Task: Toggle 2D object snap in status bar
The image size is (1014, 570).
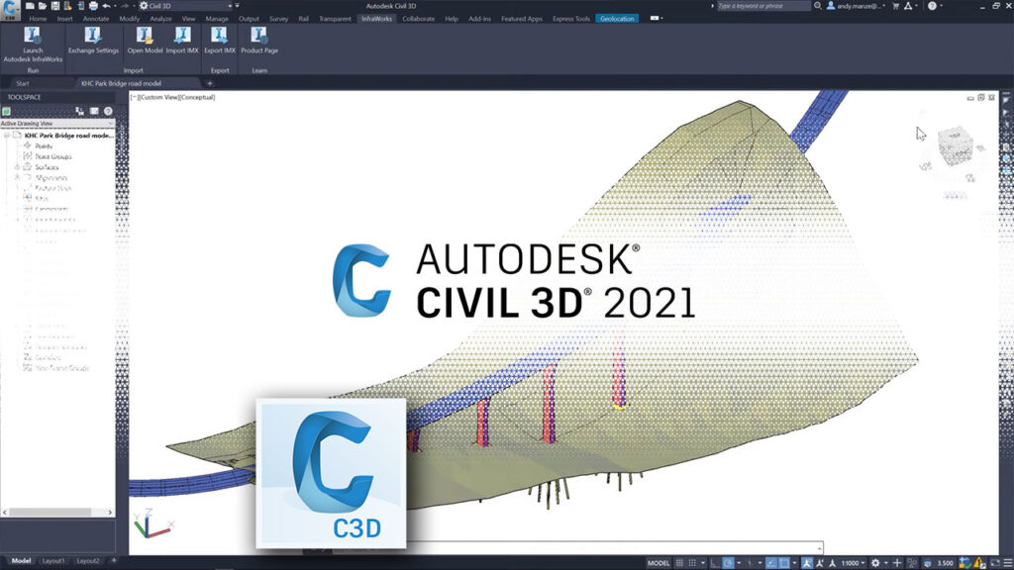Action: (x=784, y=563)
